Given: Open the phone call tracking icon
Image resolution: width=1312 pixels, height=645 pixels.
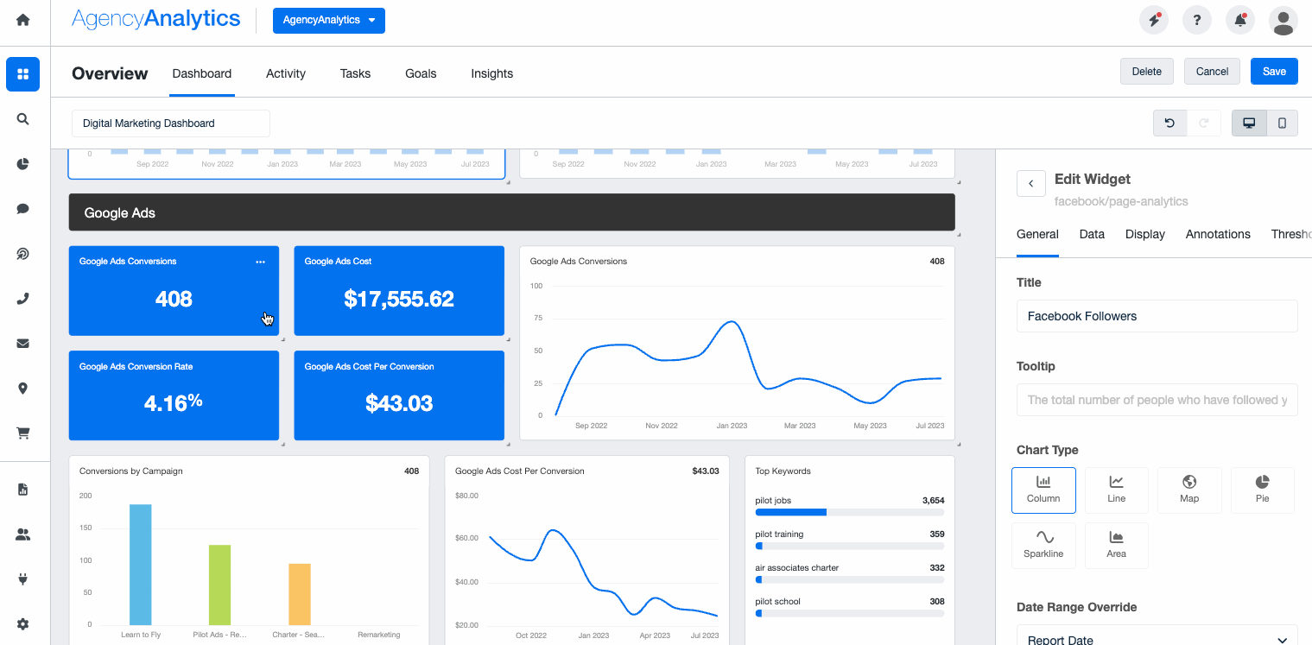Looking at the screenshot, I should [23, 299].
